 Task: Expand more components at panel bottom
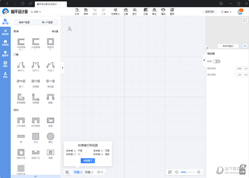coord(35,176)
